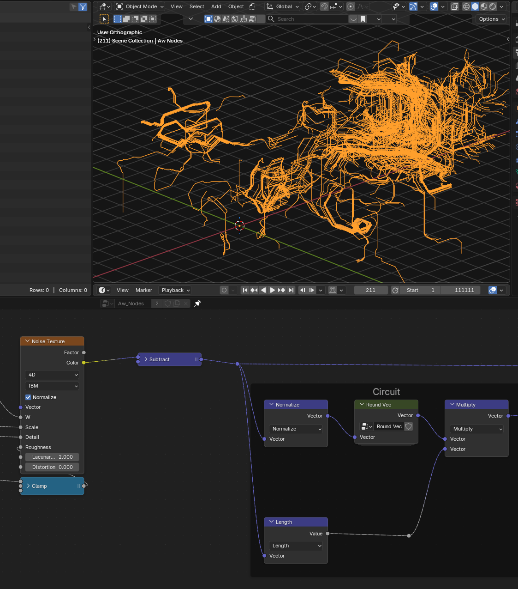The width and height of the screenshot is (518, 589).
Task: Toggle auto keying record button
Action: (x=224, y=290)
